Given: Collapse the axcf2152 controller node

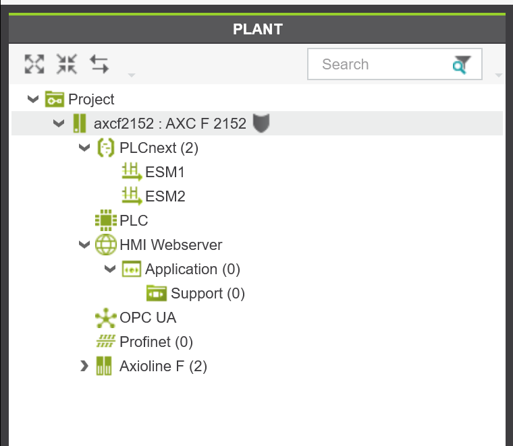Looking at the screenshot, I should coord(59,123).
